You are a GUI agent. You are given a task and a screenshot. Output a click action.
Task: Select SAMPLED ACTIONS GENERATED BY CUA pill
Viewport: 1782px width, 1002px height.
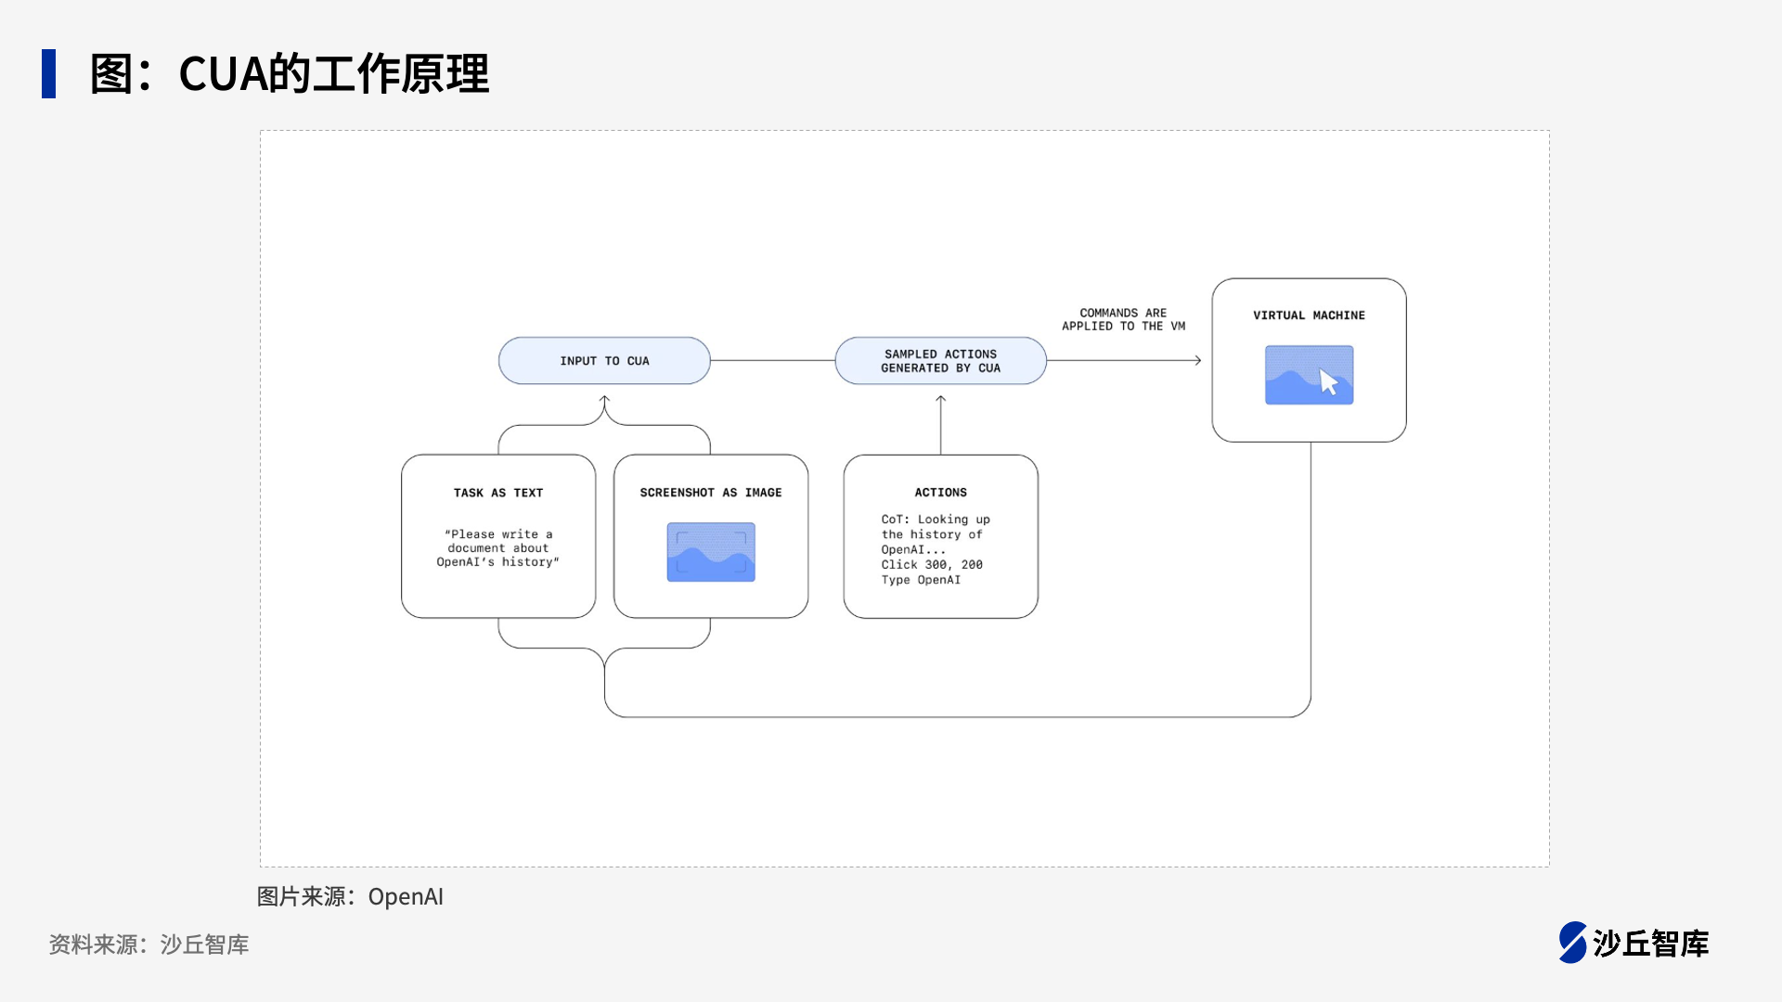click(x=940, y=361)
